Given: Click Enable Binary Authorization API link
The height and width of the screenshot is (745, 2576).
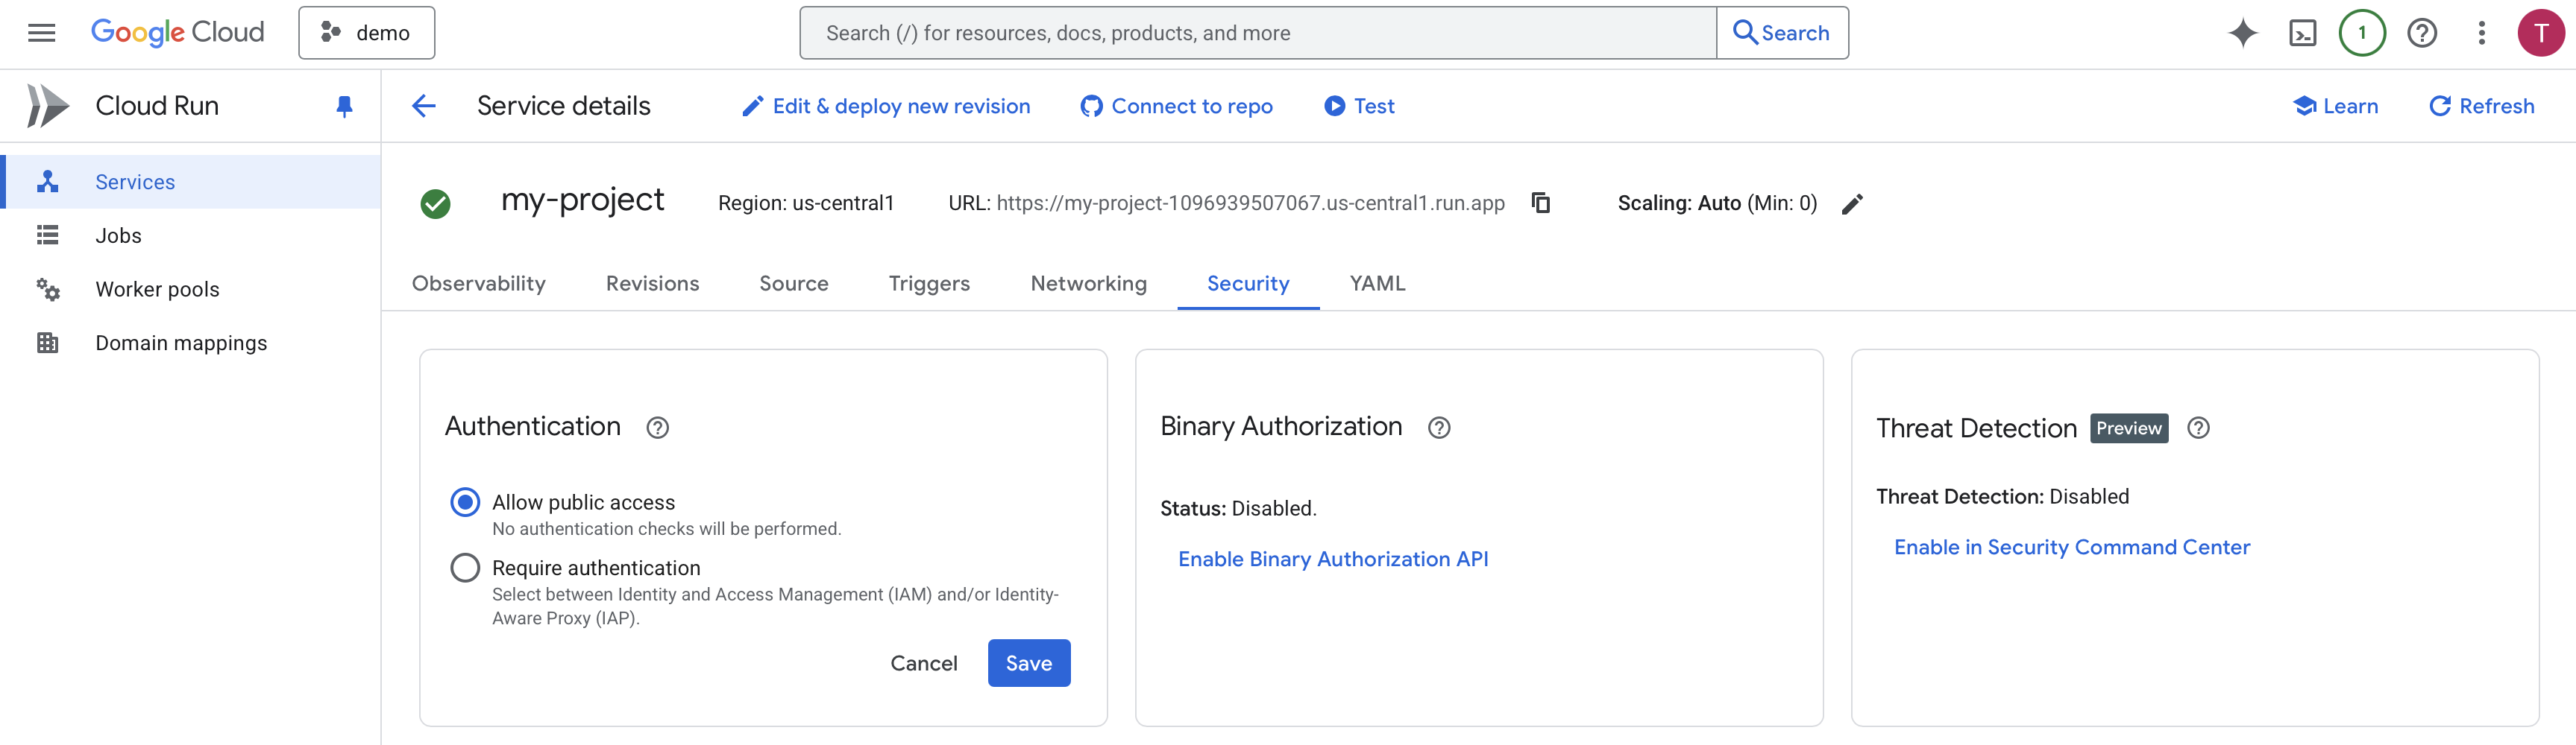Looking at the screenshot, I should (x=1332, y=559).
